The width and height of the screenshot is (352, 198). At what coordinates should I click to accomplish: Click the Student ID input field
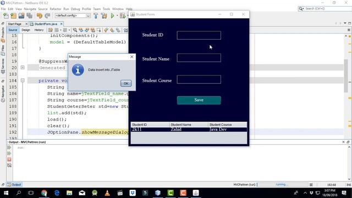pyautogui.click(x=199, y=35)
